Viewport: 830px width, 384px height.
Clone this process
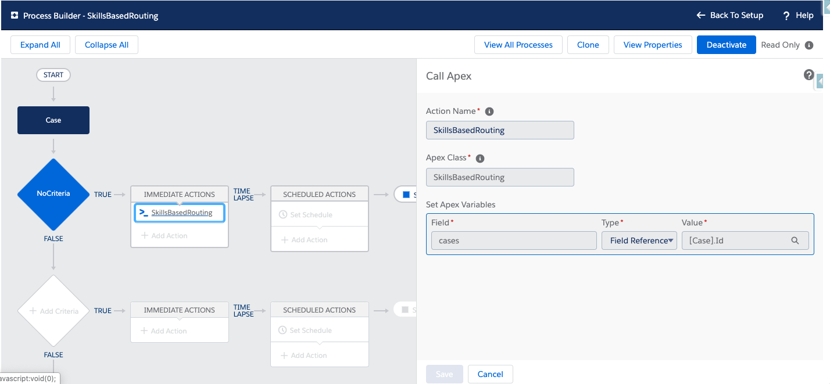click(x=588, y=45)
